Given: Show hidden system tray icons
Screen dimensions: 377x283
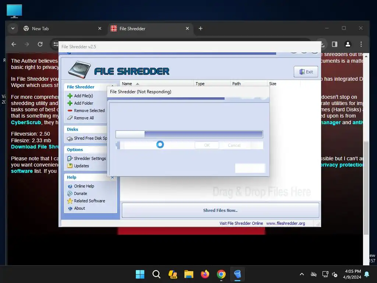Looking at the screenshot, I should 302,274.
